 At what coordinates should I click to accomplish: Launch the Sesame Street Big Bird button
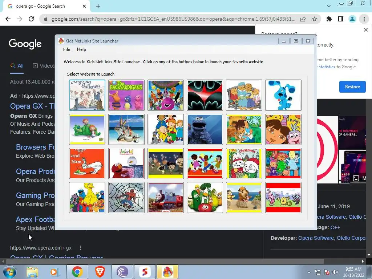(x=87, y=198)
